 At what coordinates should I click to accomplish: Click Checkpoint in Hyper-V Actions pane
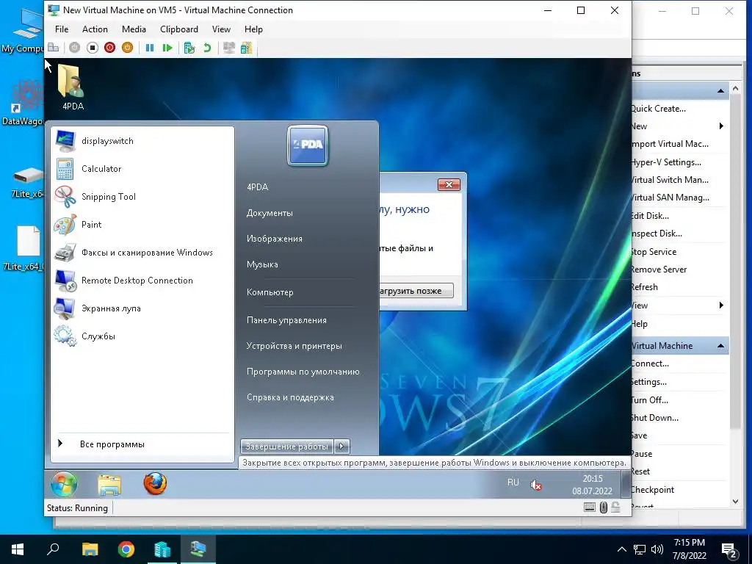(x=653, y=490)
